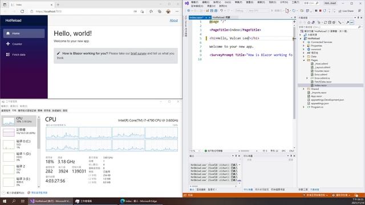Click the Hot Reload flame icon in Visual Studio
365x205 pixels.
point(287,11)
